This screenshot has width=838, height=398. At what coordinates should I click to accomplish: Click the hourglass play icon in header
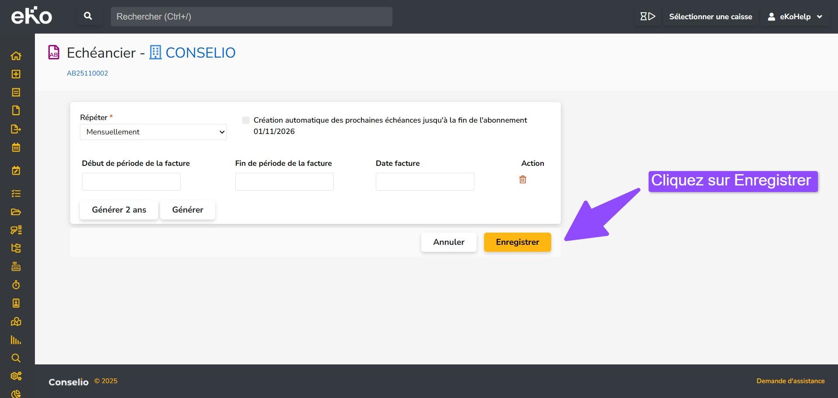point(648,17)
